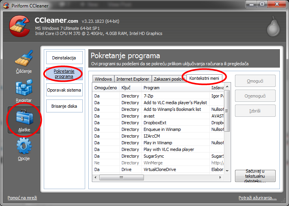
Task: Open the Čišćenje cleaner section
Action: (24, 62)
